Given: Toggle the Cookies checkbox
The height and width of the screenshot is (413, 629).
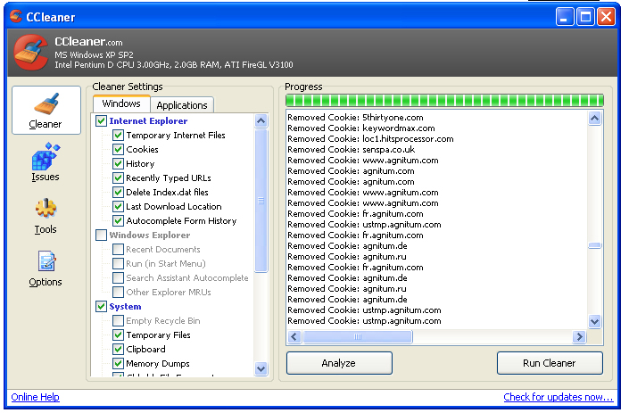Looking at the screenshot, I should 118,150.
